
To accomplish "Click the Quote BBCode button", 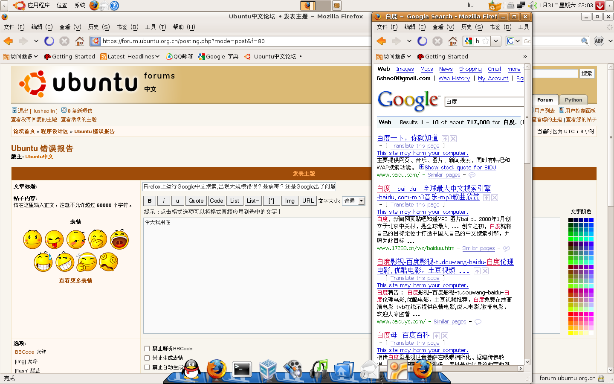I will (x=196, y=201).
